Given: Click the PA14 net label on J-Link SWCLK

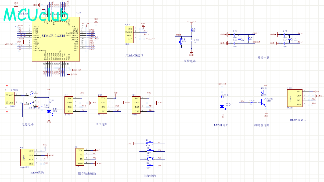Looking at the screenshot, I should [146, 31].
